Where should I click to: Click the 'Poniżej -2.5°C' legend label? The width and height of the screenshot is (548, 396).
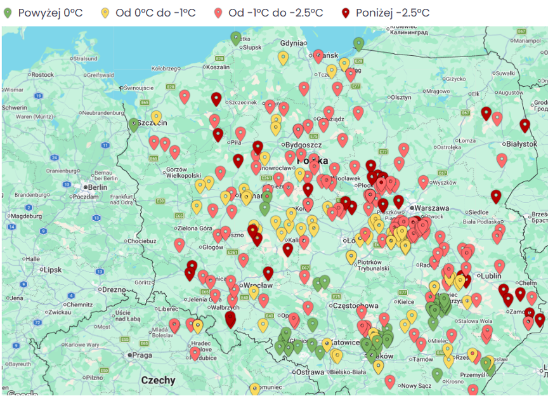392,13
